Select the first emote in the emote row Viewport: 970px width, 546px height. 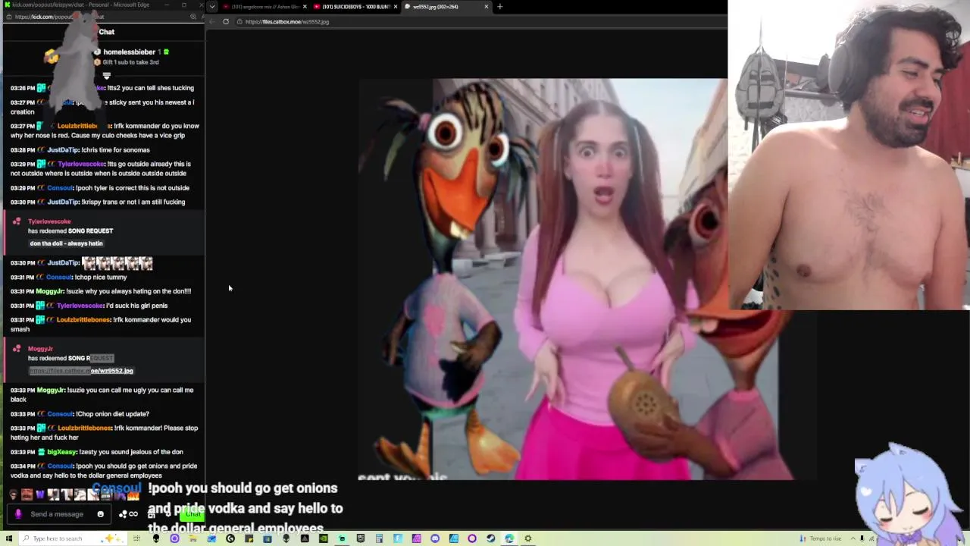tap(13, 495)
